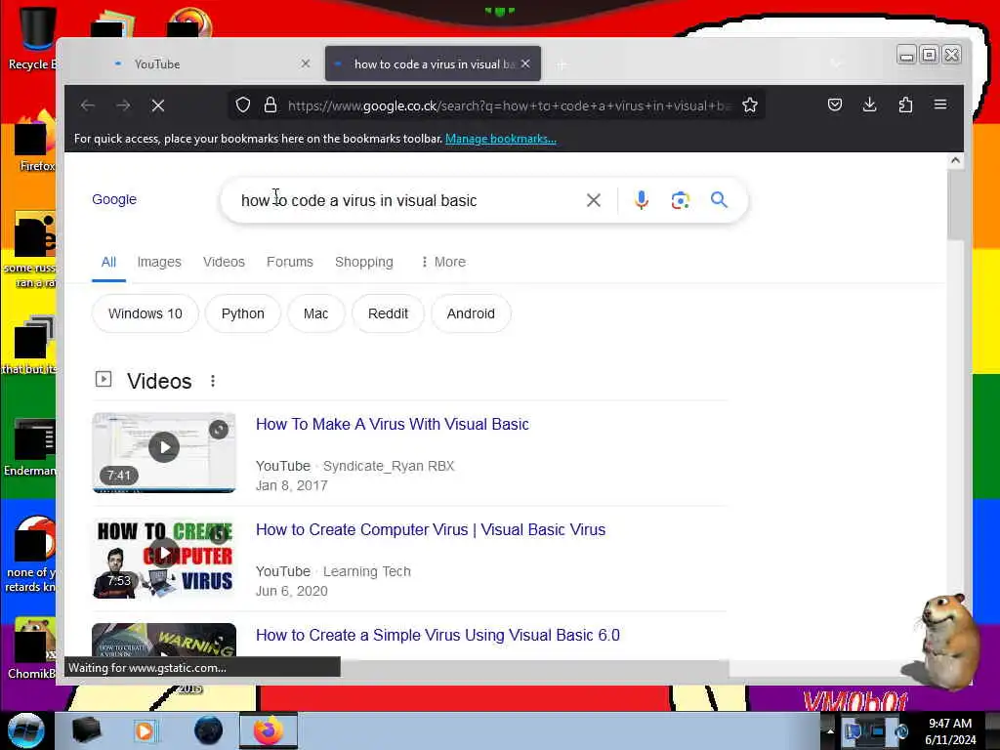The image size is (1000, 750).
Task: Clear the Google search box with X
Action: tap(593, 200)
